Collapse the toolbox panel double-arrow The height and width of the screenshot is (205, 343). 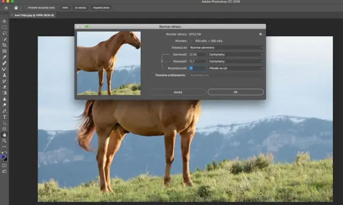point(2,13)
